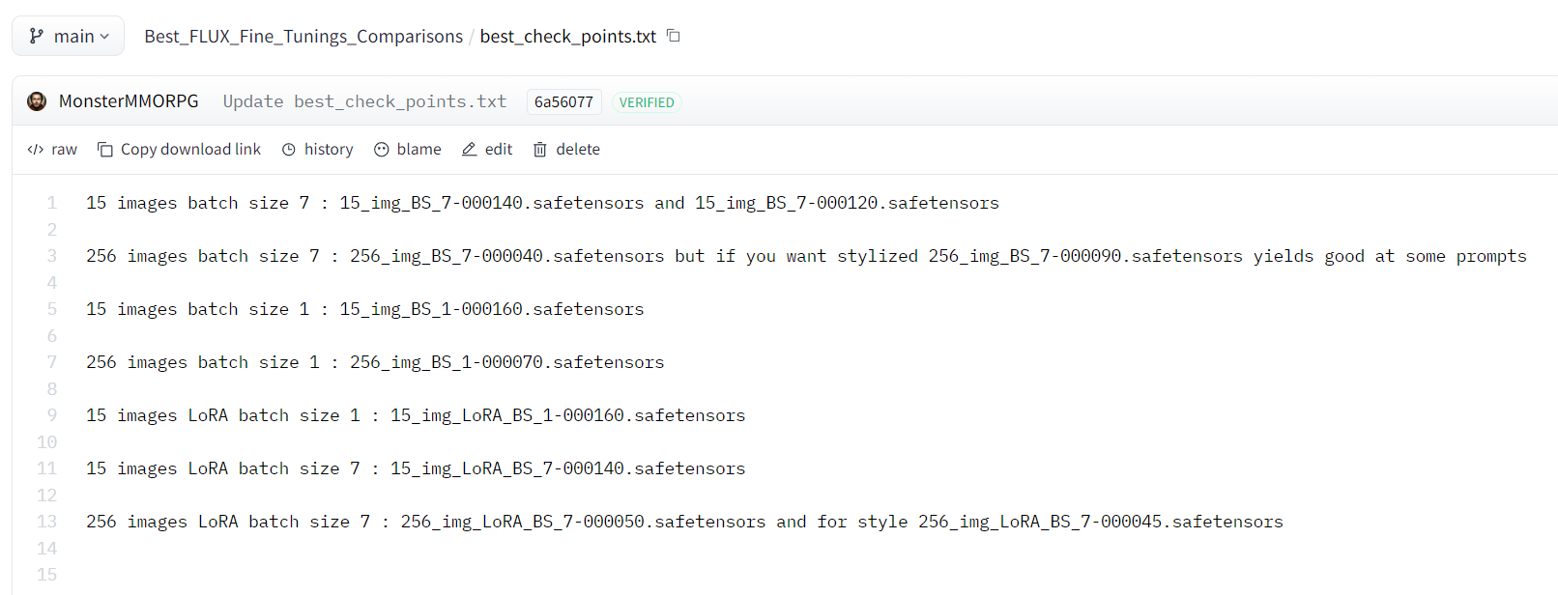The height and width of the screenshot is (595, 1558).
Task: Click the delete trash icon
Action: click(x=540, y=150)
